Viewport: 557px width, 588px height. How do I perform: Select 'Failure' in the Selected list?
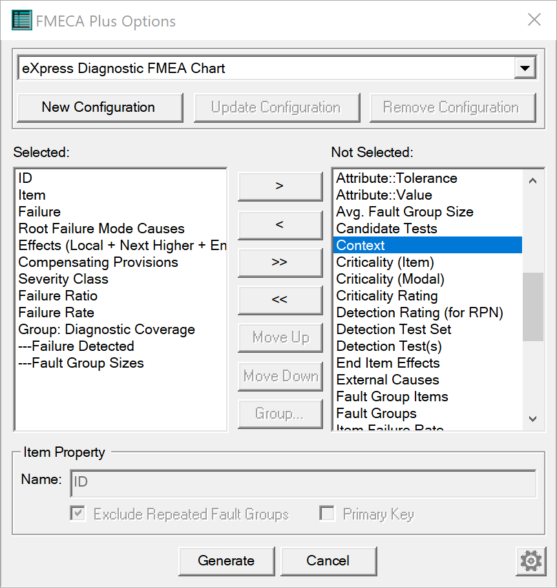121,212
